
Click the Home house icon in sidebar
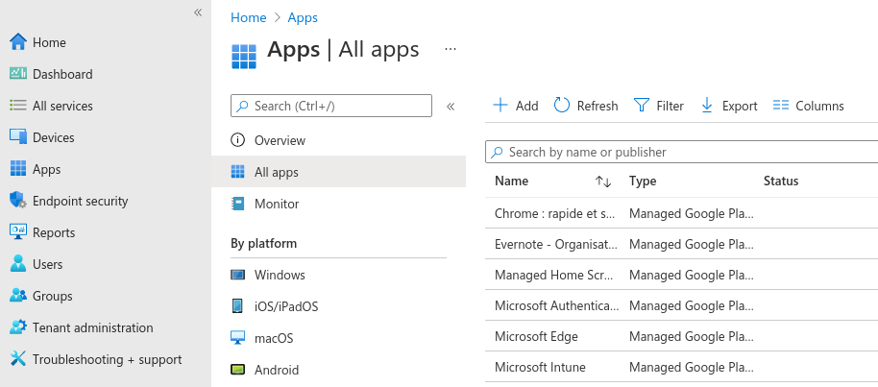tap(18, 42)
